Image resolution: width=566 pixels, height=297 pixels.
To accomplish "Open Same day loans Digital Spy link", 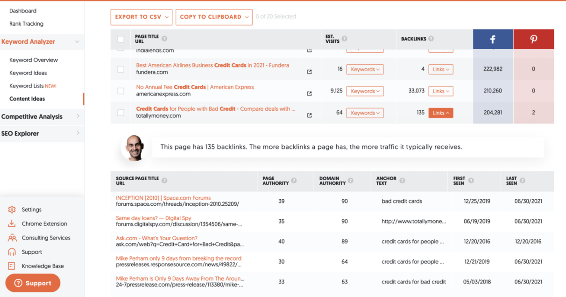I will (154, 218).
